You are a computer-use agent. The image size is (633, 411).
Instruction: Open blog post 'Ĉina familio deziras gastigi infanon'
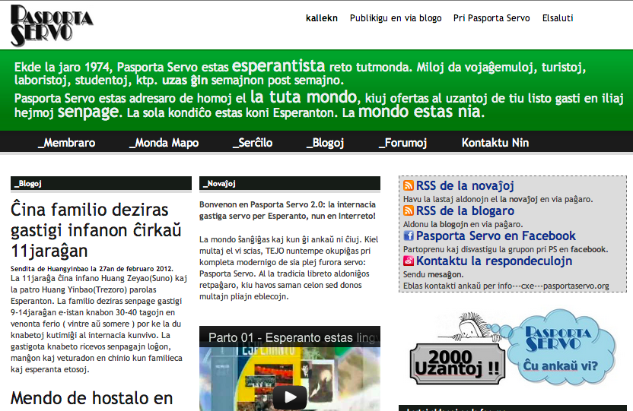[96, 230]
